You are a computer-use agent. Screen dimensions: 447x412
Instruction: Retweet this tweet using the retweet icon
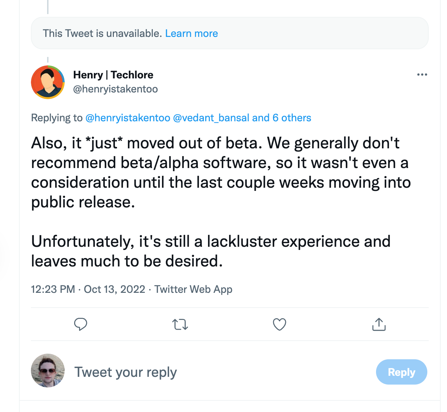tap(180, 324)
